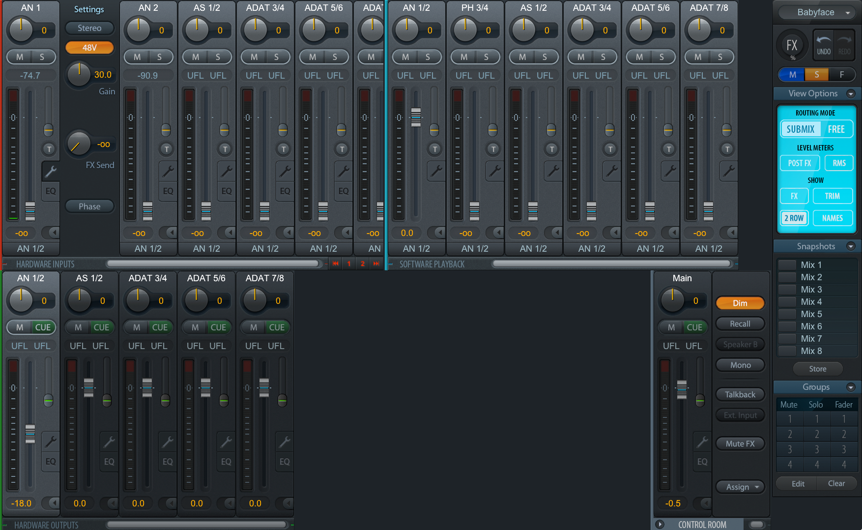
Task: Expand routing arrow under AN 1/2 playback fader
Action: point(436,233)
